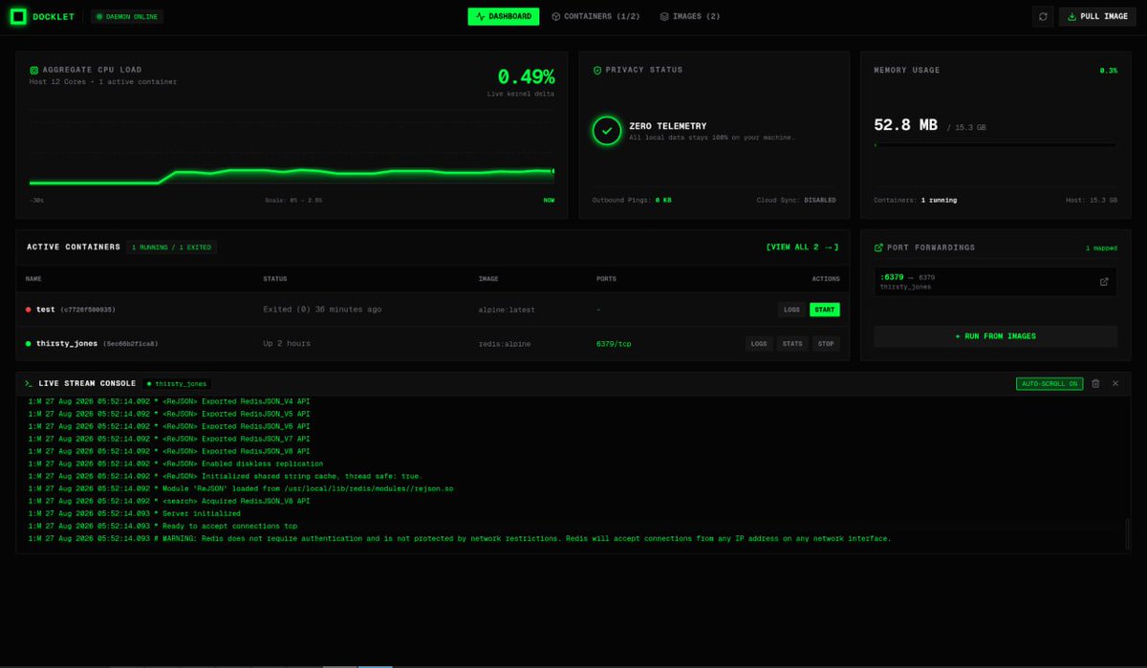Click the Daemon Online status badge
The width and height of the screenshot is (1147, 668).
click(x=129, y=16)
